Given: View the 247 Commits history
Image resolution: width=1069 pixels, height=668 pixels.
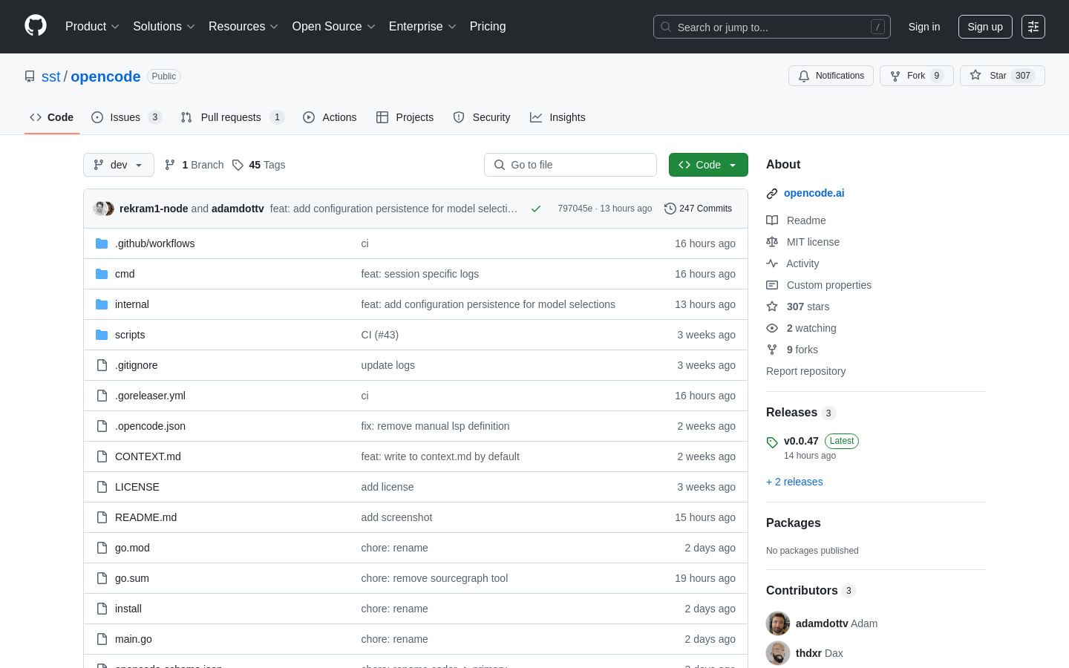Looking at the screenshot, I should 699,209.
